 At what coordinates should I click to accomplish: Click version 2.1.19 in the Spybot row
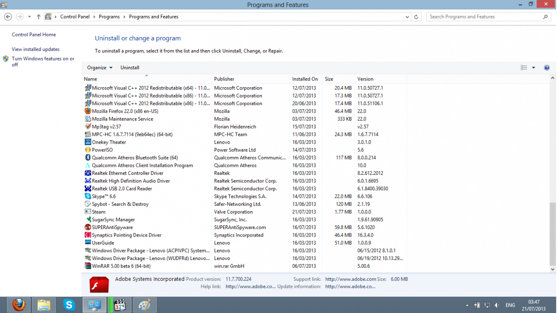pyautogui.click(x=364, y=204)
